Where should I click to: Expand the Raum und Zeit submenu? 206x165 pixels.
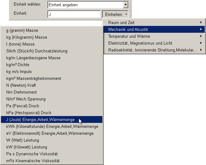tap(154, 22)
